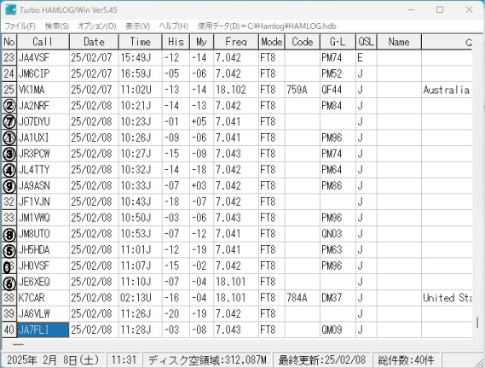Click row number 40
Viewport: 485px width, 368px height.
9,330
